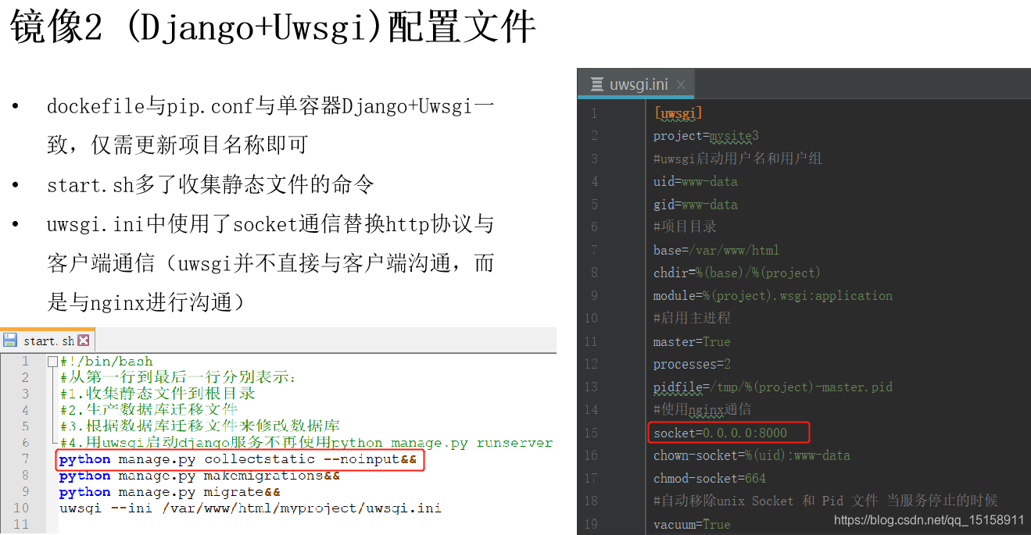Image resolution: width=1031 pixels, height=535 pixels.
Task: Click line number 15 in uwsgi.ini editor
Action: point(593,432)
